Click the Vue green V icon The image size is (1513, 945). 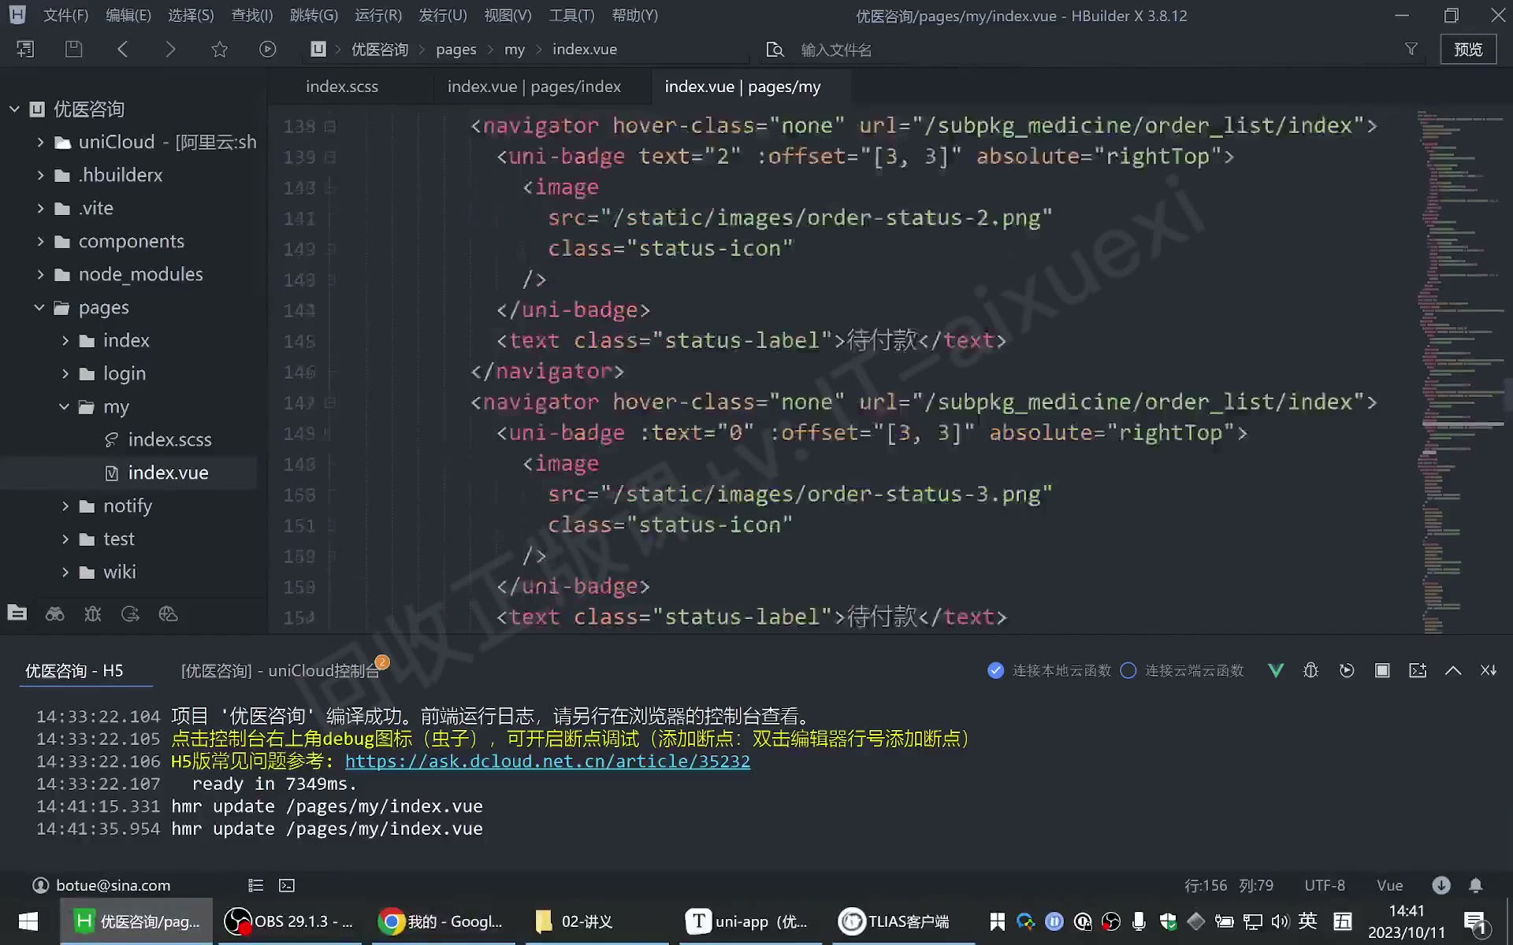coord(1276,670)
